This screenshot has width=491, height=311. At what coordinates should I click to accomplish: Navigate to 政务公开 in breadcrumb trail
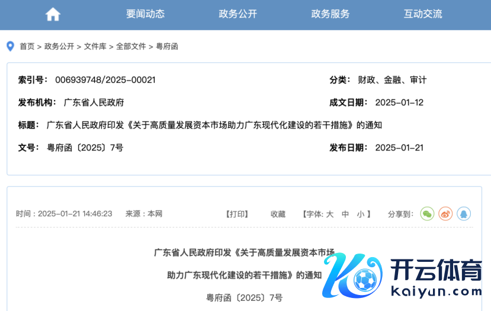pyautogui.click(x=59, y=46)
